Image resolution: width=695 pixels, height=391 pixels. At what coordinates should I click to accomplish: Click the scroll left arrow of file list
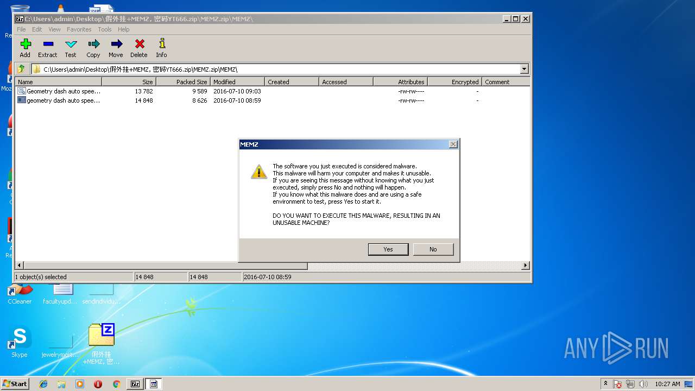pyautogui.click(x=20, y=266)
